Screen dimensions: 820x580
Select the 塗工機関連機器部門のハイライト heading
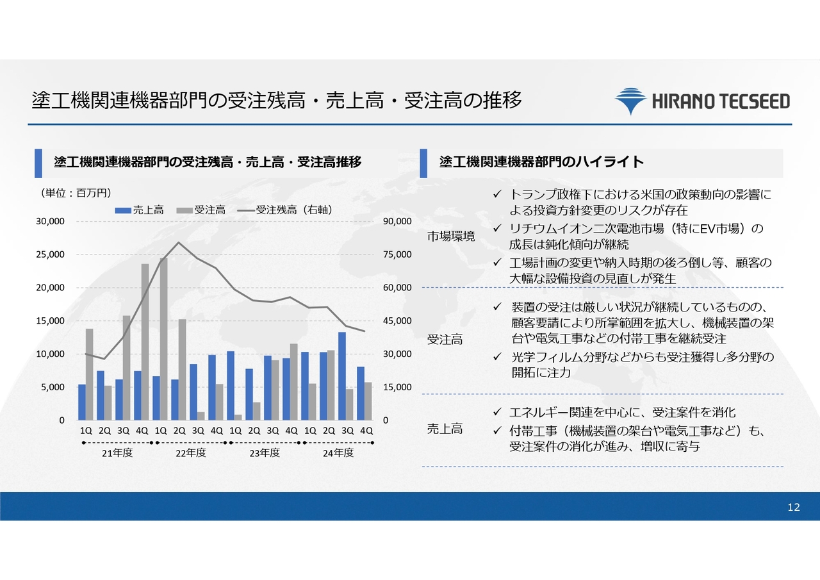pos(541,162)
